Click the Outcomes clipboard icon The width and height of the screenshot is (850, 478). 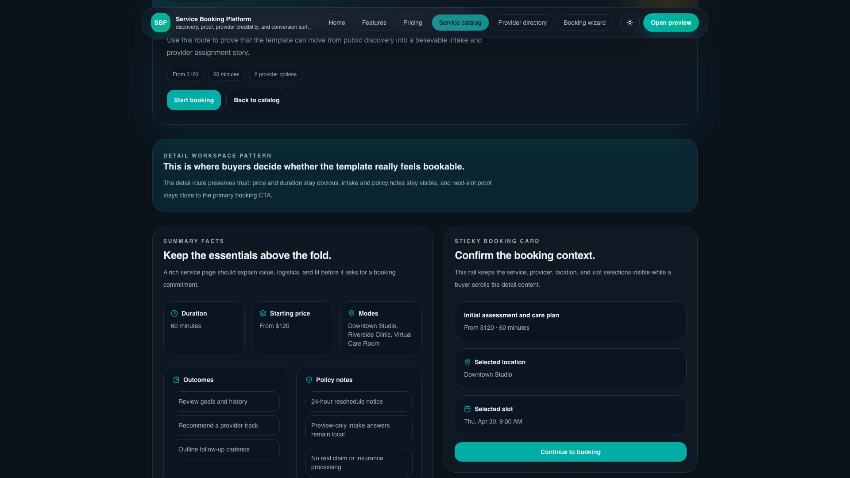point(176,380)
